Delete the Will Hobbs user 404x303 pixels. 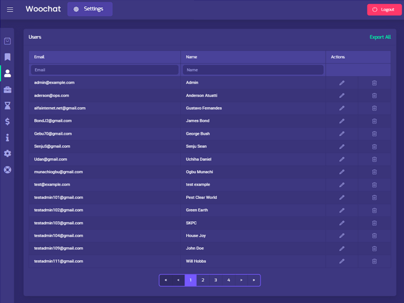374,261
